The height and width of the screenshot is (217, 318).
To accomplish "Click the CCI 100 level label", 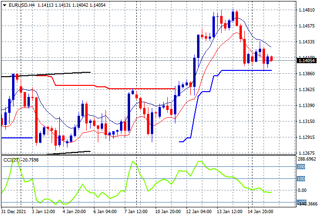I will pyautogui.click(x=301, y=178).
